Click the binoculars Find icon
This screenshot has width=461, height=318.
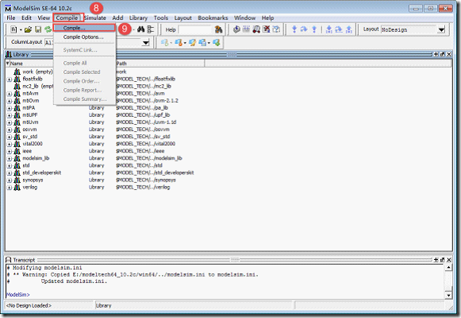coord(140,29)
